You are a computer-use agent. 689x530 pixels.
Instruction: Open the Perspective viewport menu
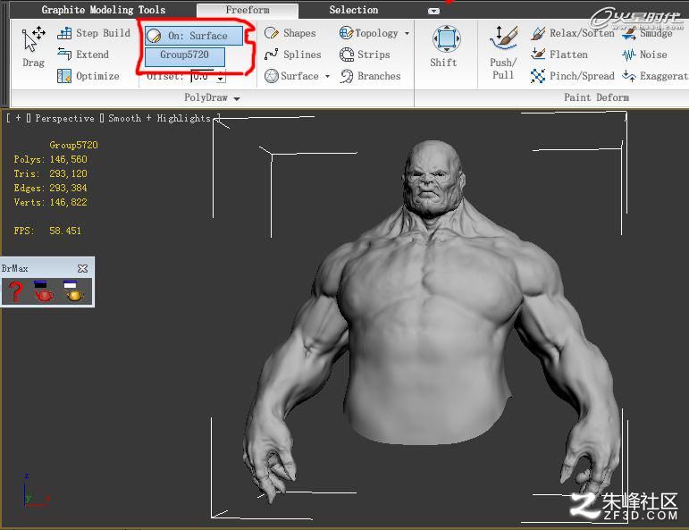click(x=64, y=118)
